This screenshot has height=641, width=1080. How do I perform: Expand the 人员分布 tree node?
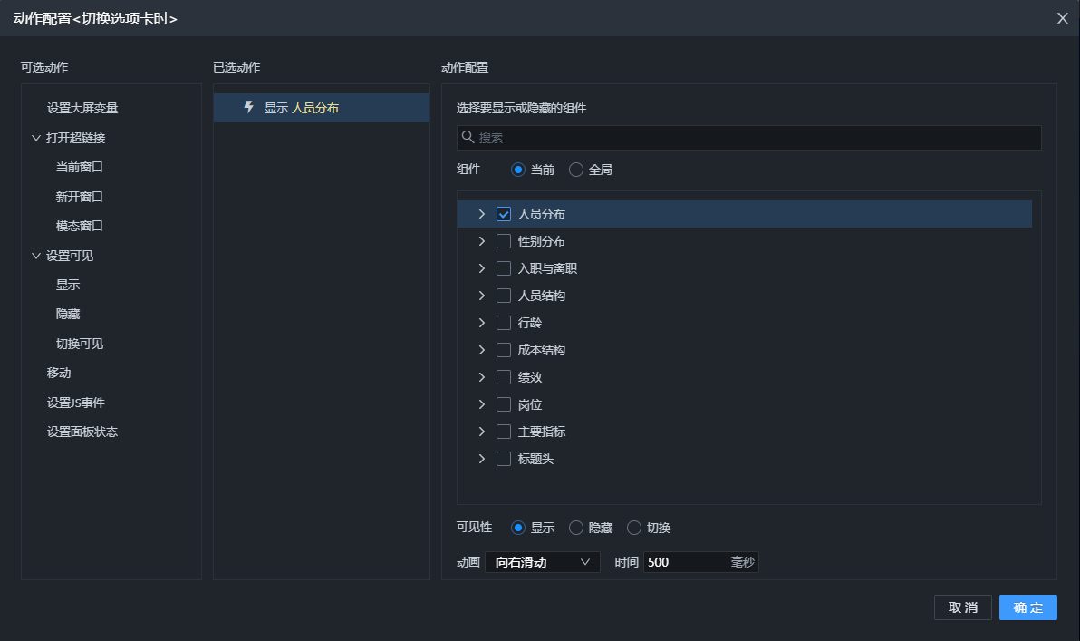482,214
